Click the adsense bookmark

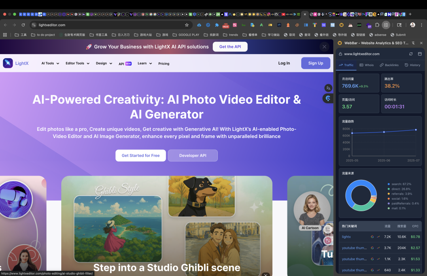click(378, 35)
